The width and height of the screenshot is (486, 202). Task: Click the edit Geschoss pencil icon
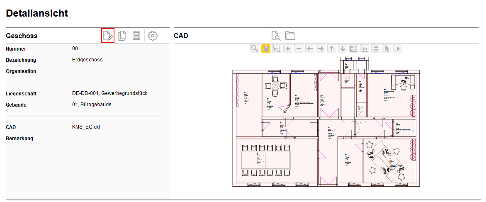tap(108, 36)
